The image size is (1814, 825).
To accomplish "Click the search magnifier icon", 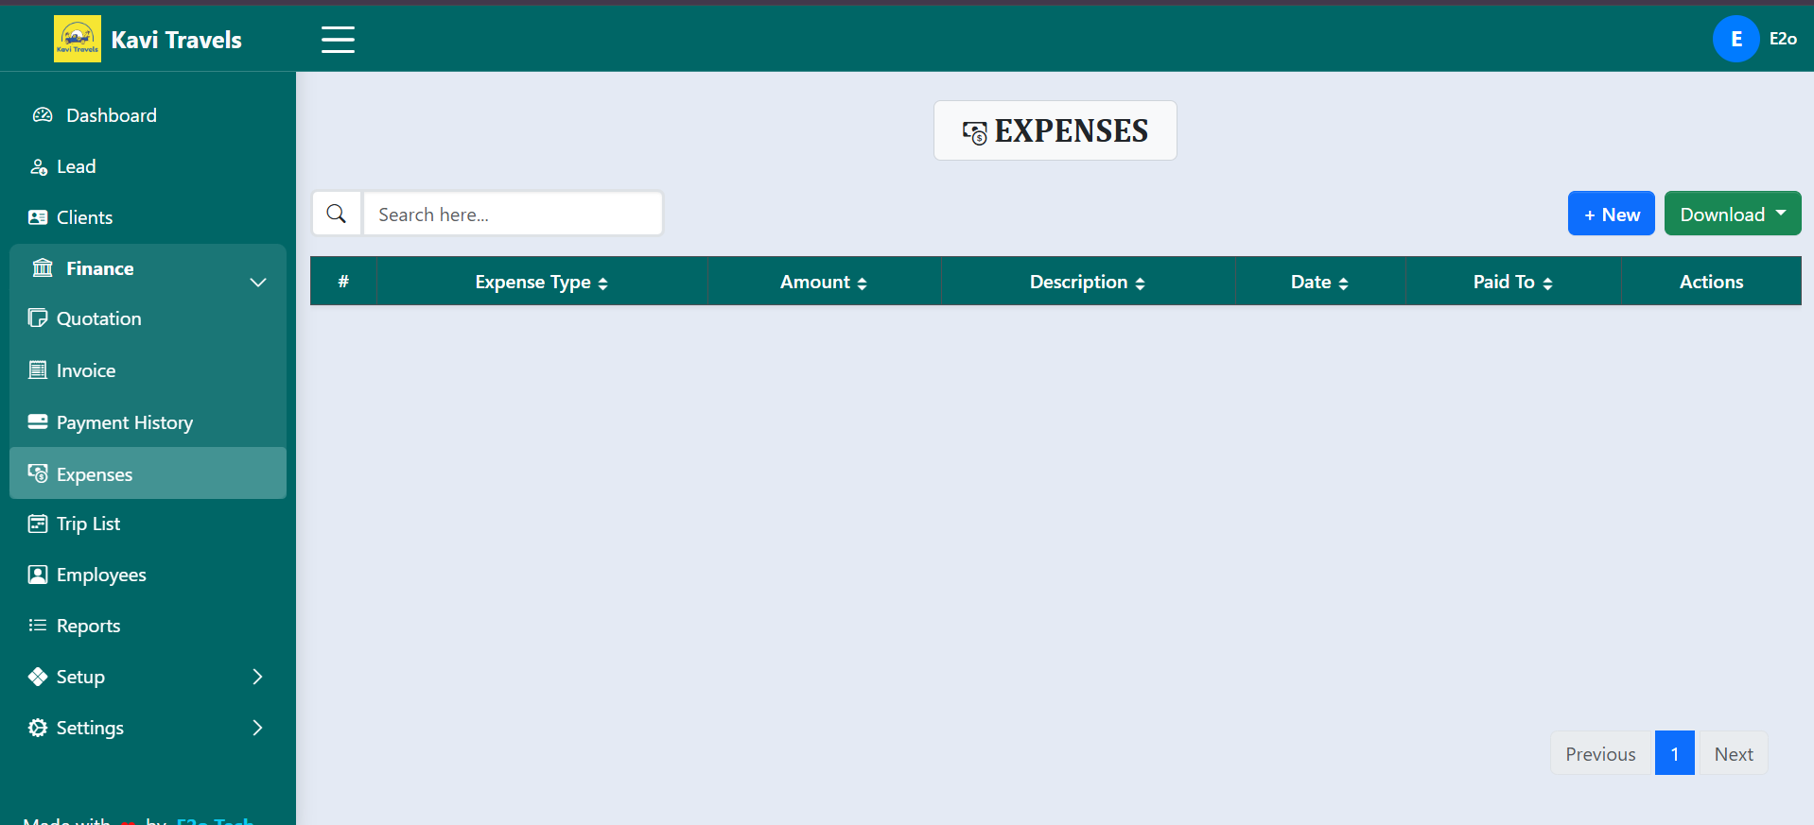I will (x=337, y=215).
